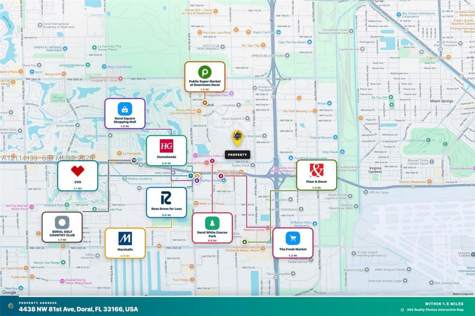Open the Report a map error link
475x316 pixels.
[x=463, y=294]
